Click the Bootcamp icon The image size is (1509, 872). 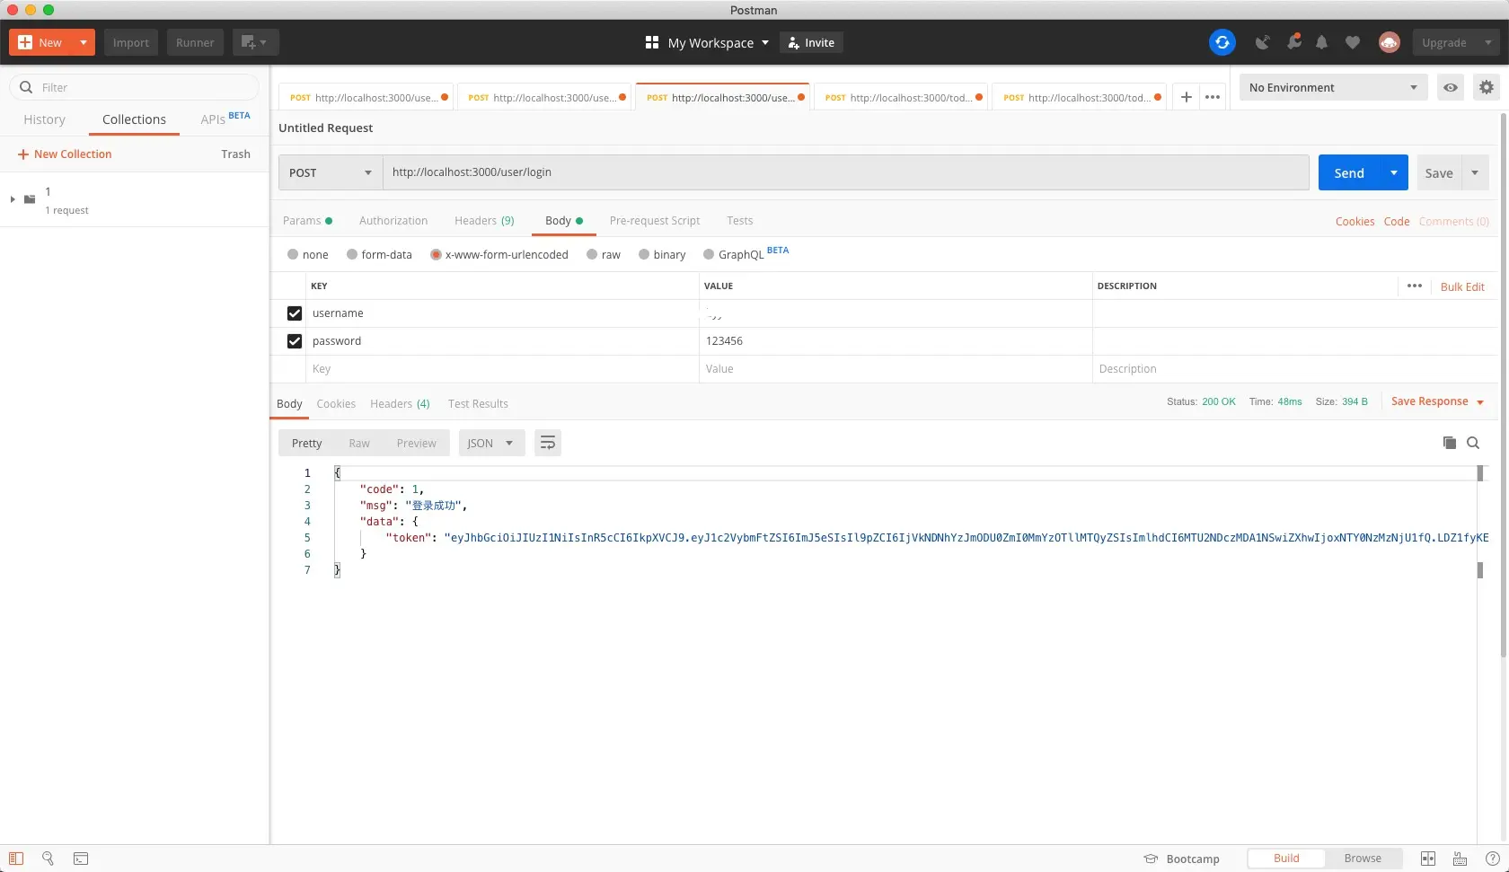tap(1151, 859)
